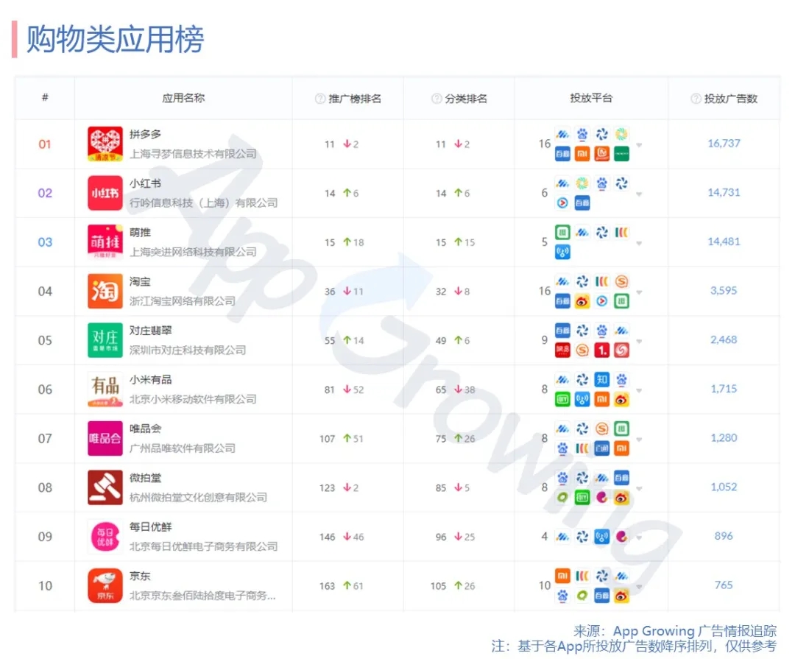Select the green OPPO platform icon in 拼多多 row

pos(621,153)
